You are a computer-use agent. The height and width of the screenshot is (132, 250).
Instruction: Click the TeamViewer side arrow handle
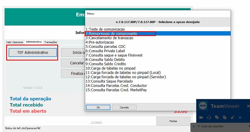(194, 126)
